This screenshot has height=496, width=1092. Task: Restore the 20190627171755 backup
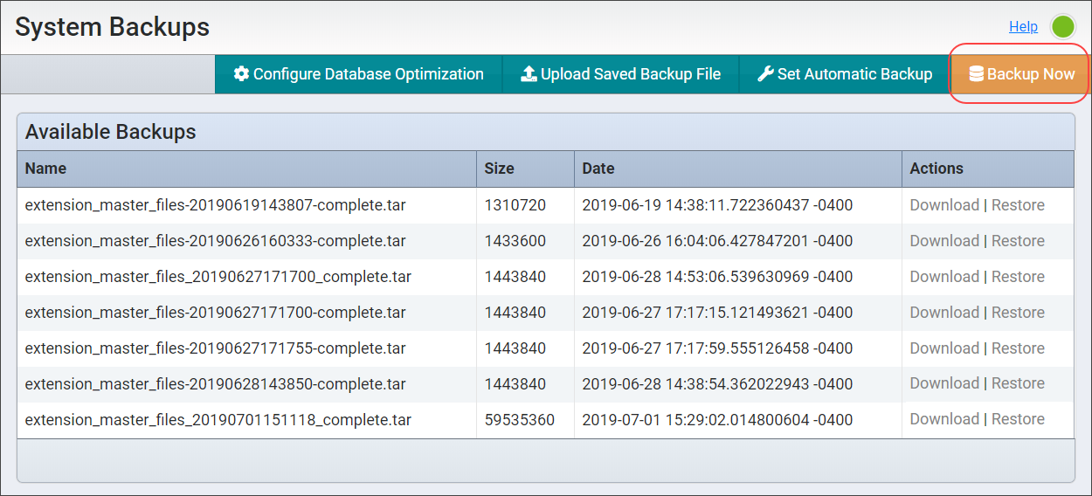1018,348
